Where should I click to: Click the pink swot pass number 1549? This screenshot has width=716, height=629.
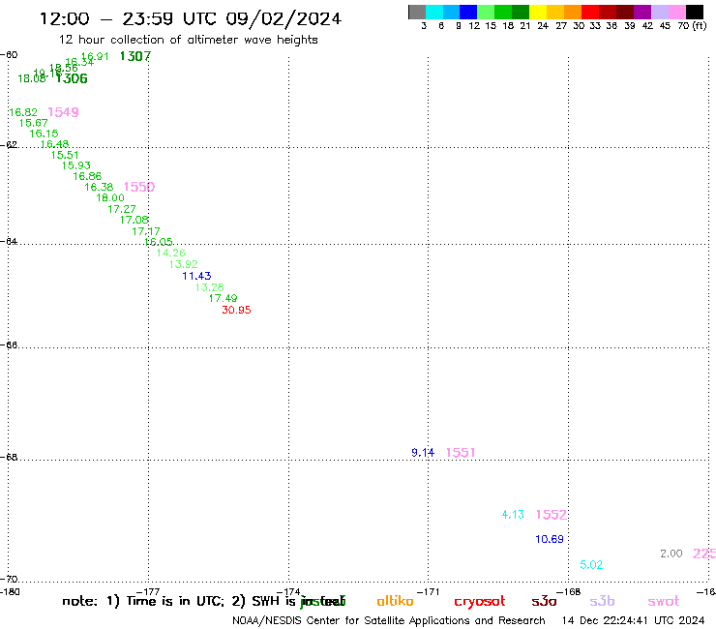63,112
